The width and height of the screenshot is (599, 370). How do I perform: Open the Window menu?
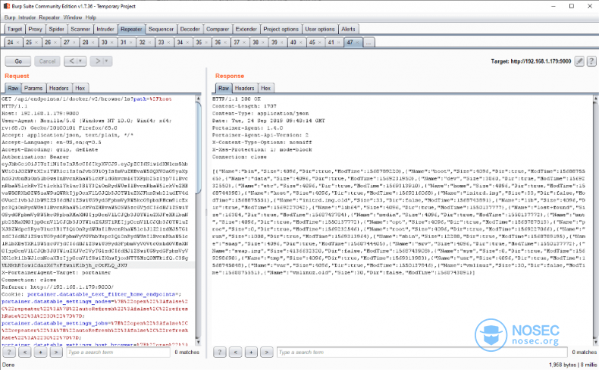click(73, 17)
